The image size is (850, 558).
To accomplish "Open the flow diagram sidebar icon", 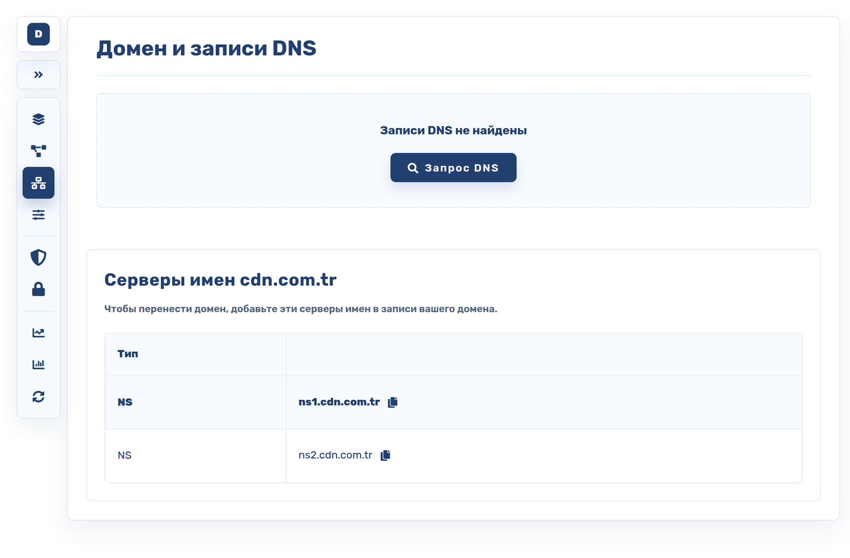I will tap(38, 151).
